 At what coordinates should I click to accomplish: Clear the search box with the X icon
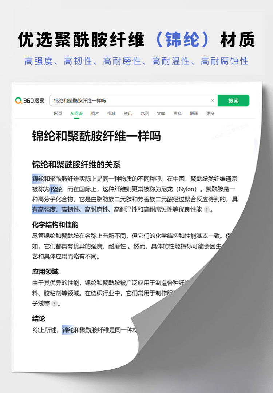pos(212,100)
